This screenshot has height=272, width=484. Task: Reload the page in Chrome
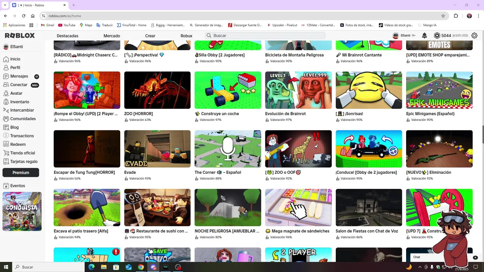click(23, 16)
